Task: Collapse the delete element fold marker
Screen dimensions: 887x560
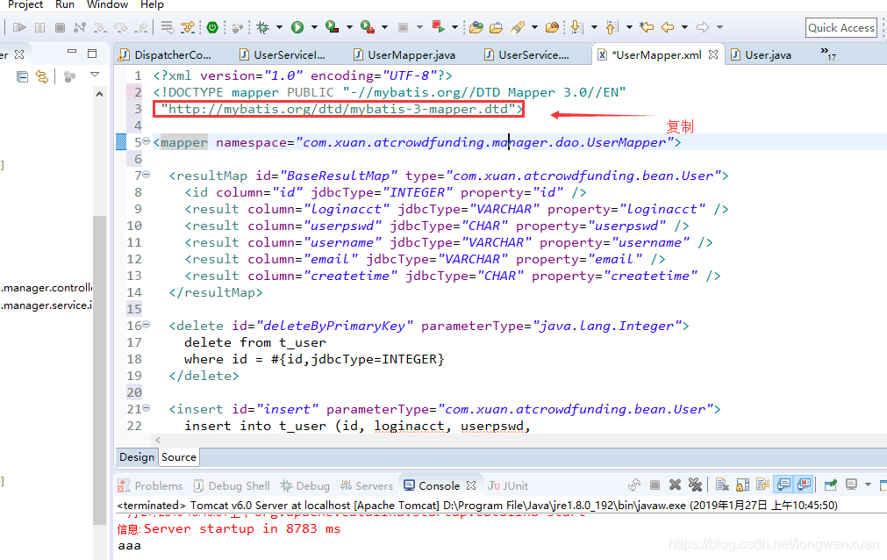Action: [146, 325]
